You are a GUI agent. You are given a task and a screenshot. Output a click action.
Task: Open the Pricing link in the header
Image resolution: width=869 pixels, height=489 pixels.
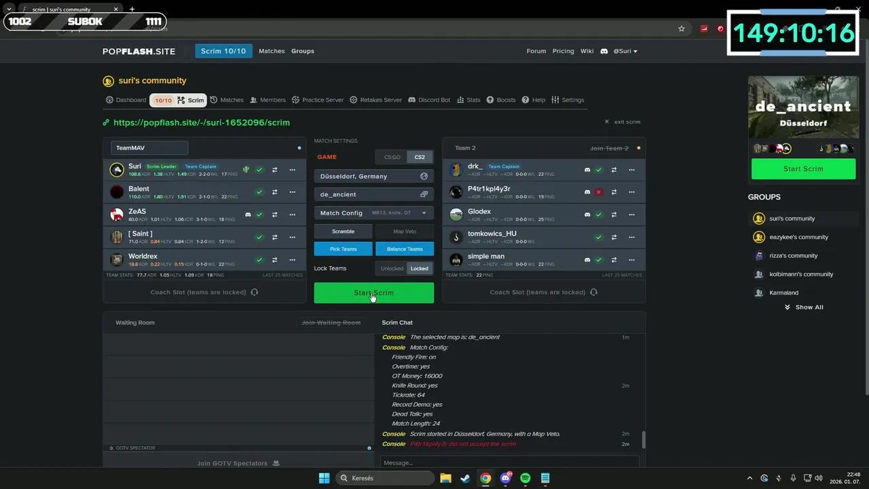pyautogui.click(x=563, y=51)
